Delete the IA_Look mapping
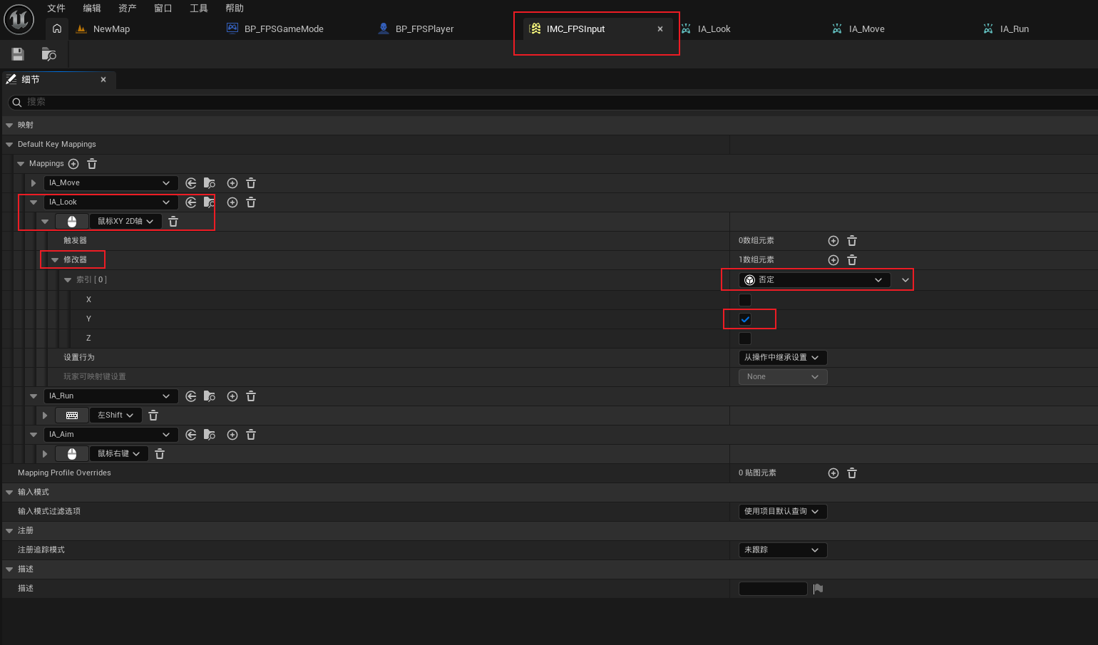 pos(251,202)
